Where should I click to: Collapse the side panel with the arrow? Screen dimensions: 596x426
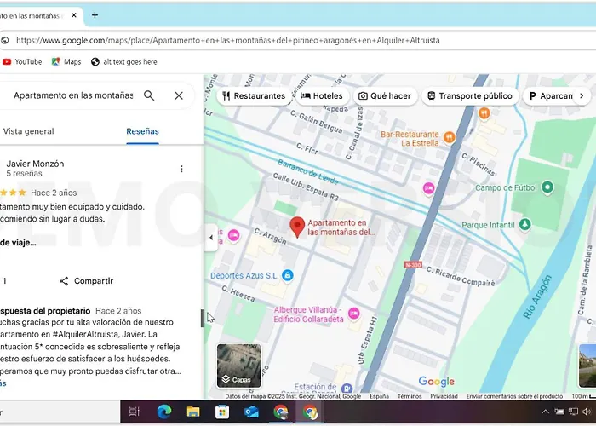pyautogui.click(x=211, y=238)
